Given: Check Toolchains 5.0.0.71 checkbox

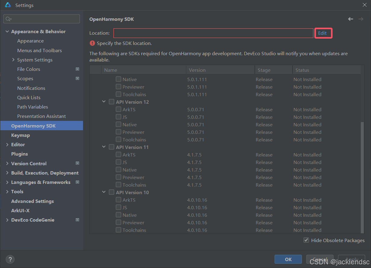Looking at the screenshot, I should coord(119,140).
